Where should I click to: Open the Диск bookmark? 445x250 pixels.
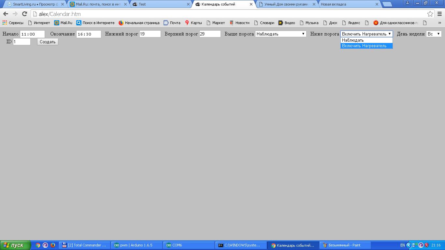[330, 23]
